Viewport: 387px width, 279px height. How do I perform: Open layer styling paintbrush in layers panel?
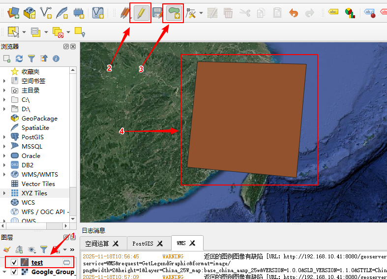(6, 250)
